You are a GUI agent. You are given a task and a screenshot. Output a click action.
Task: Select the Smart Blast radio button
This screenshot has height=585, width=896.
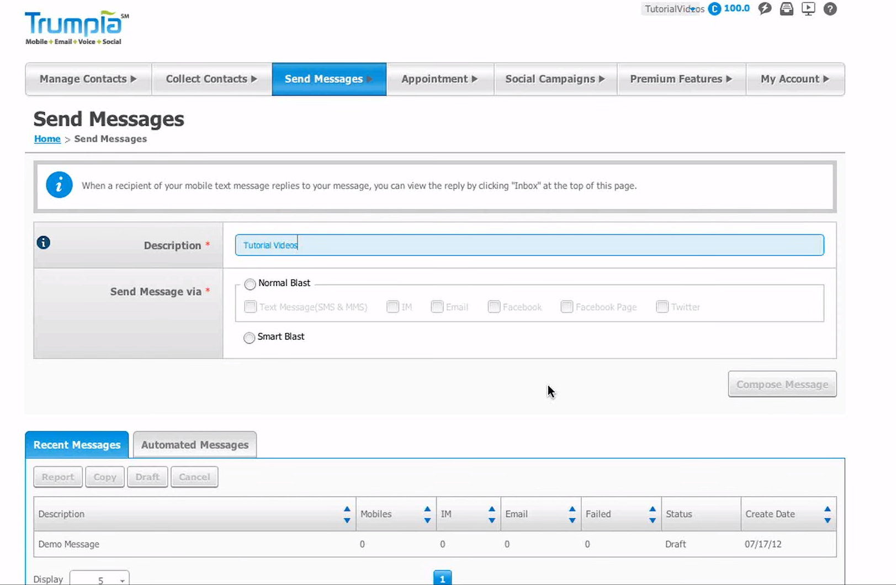(248, 338)
